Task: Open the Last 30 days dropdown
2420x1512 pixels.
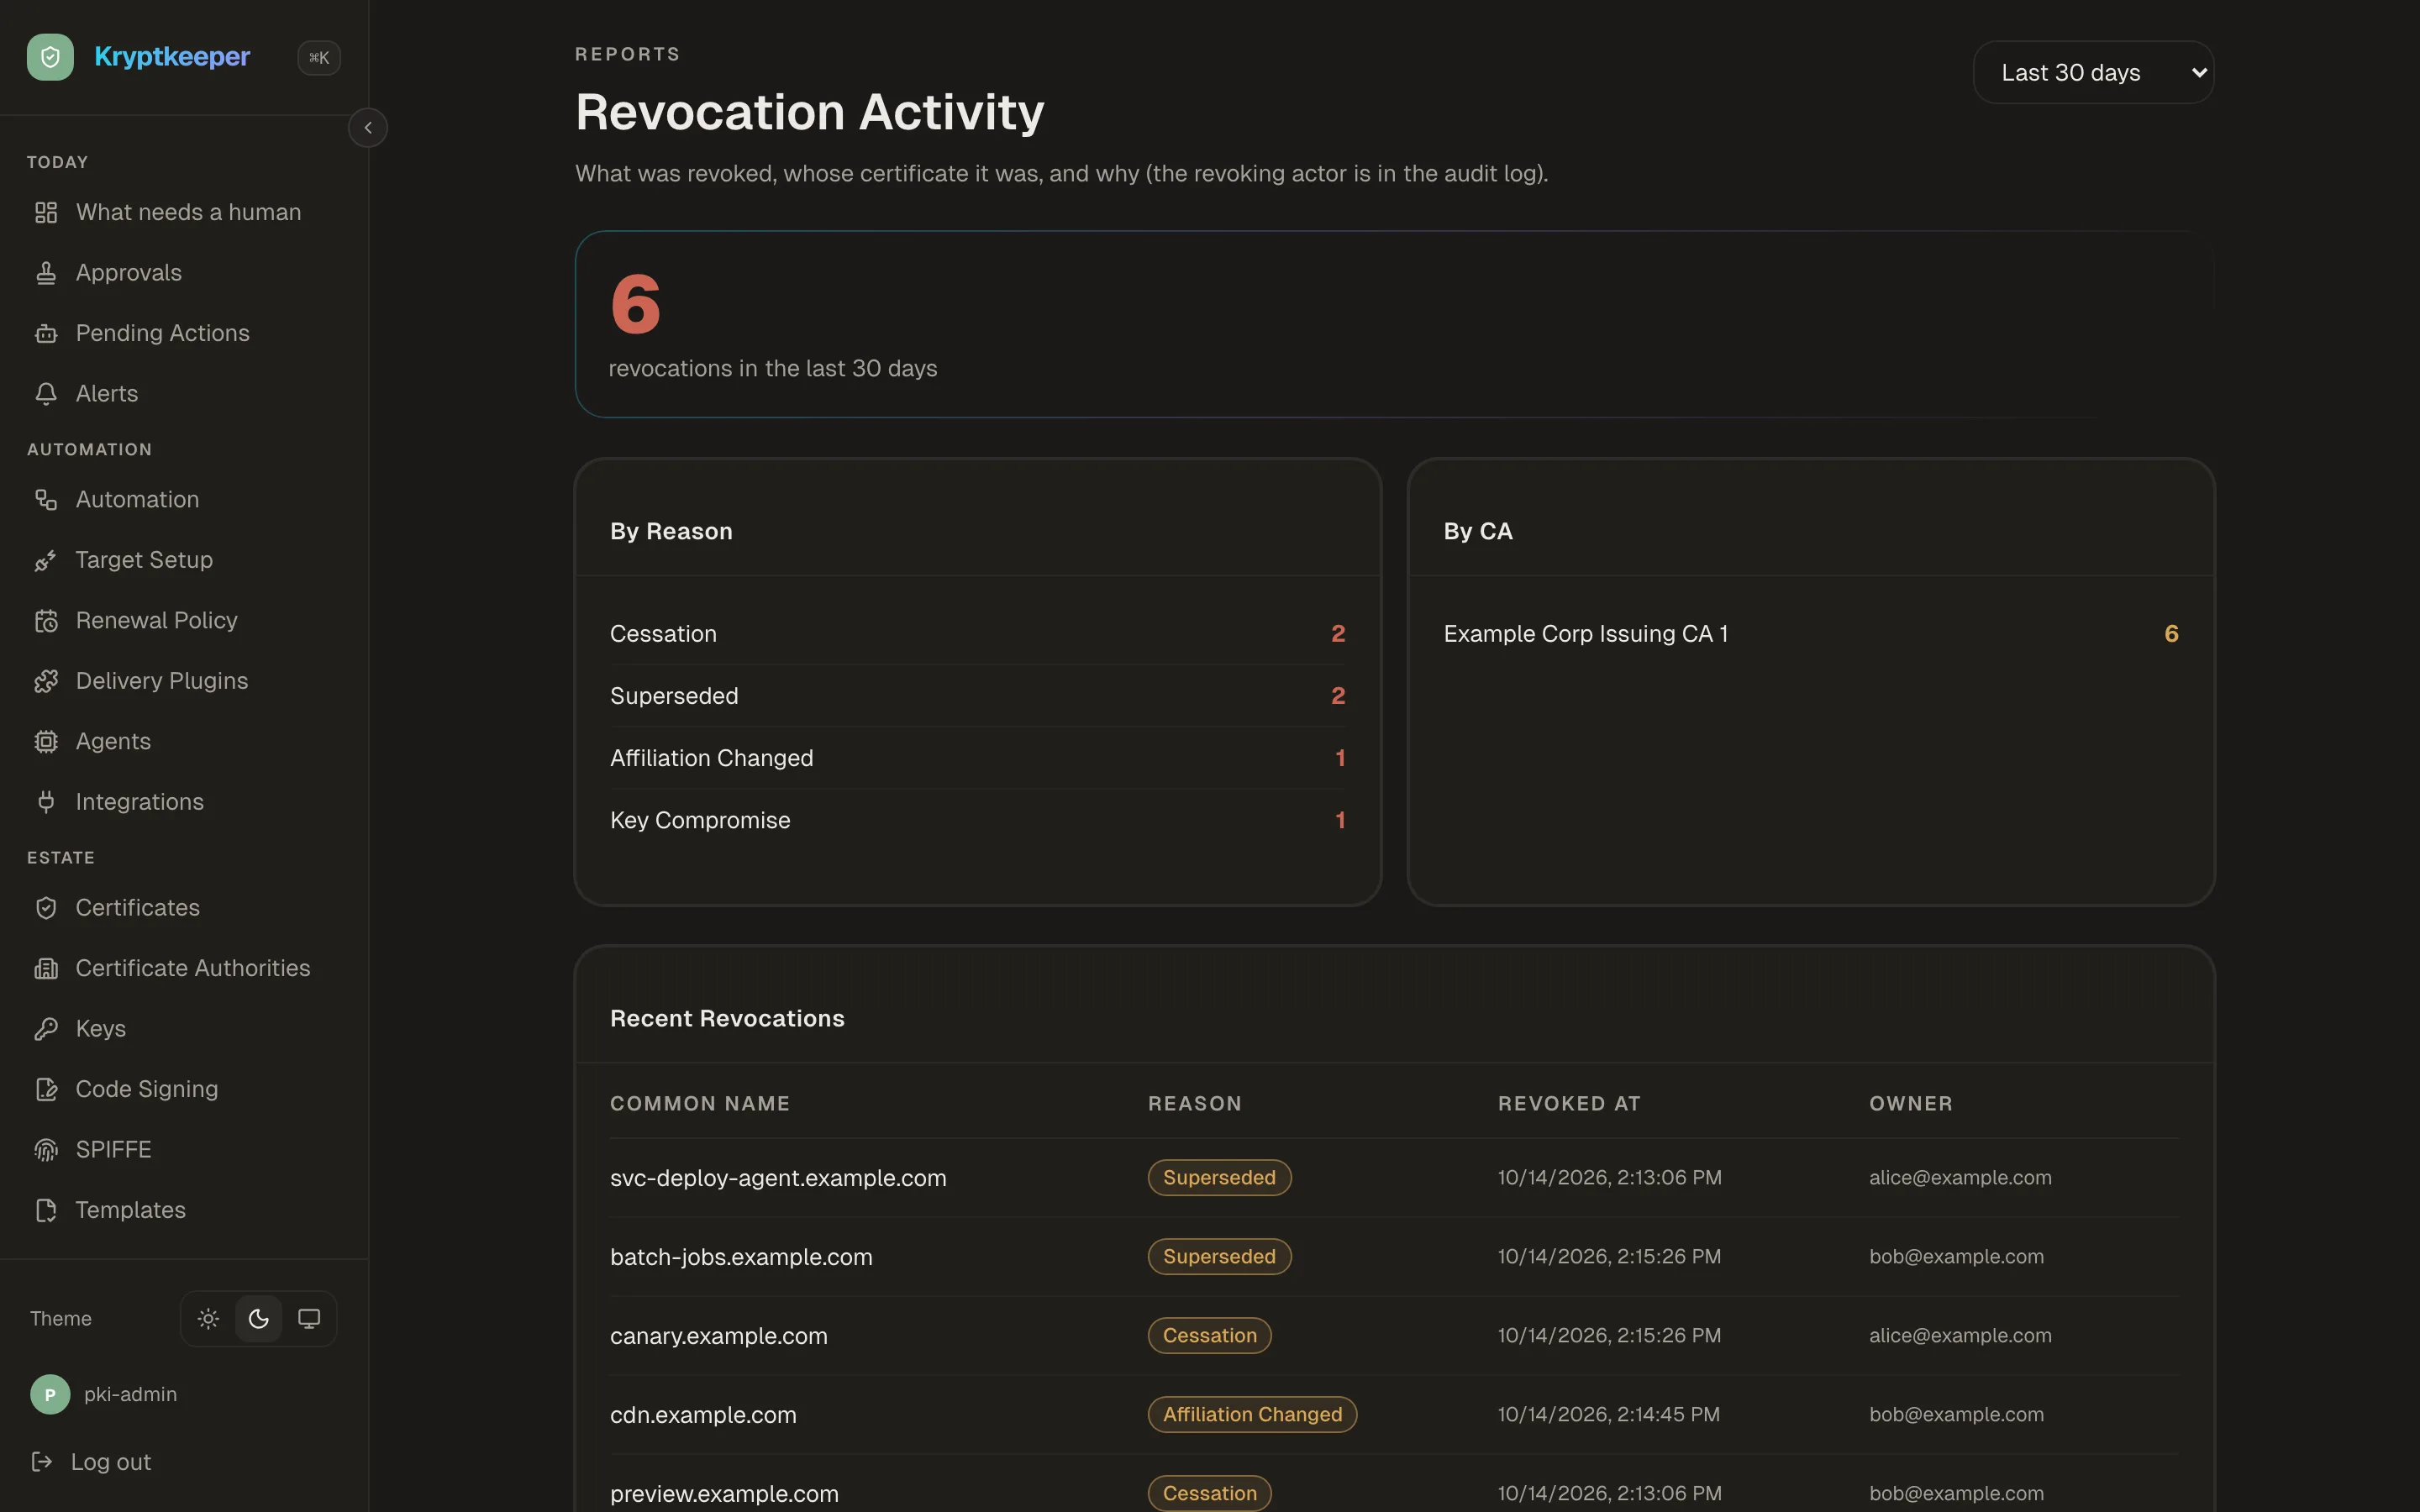Action: [x=2093, y=72]
